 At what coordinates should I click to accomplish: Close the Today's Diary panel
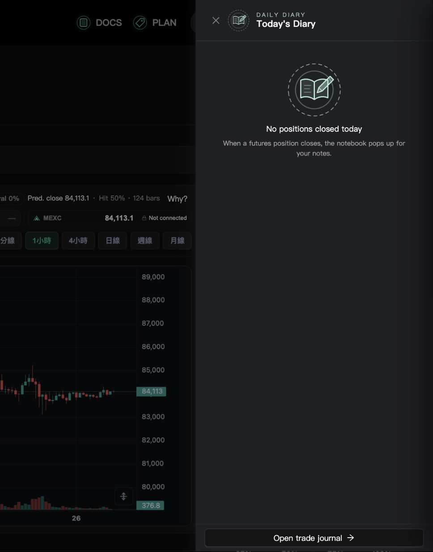(216, 21)
